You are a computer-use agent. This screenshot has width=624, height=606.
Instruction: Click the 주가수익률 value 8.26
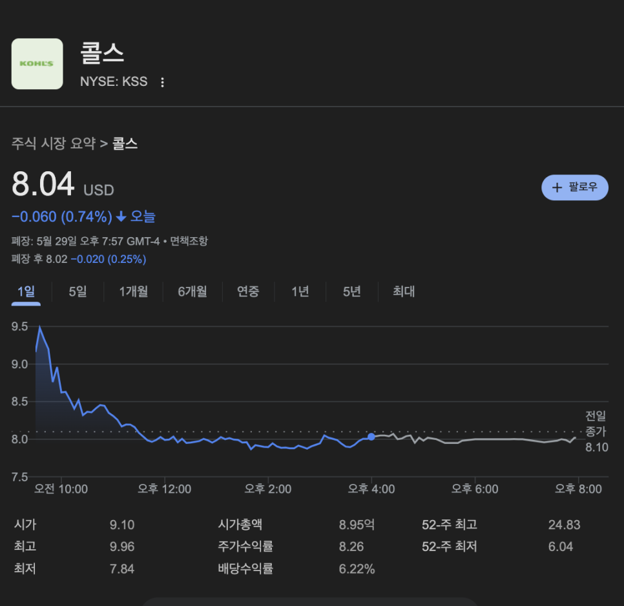[351, 547]
